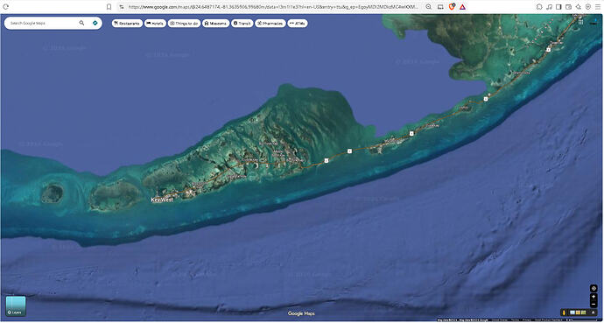Open the Google apps grid icon
The width and height of the screenshot is (604, 323).
point(580,22)
